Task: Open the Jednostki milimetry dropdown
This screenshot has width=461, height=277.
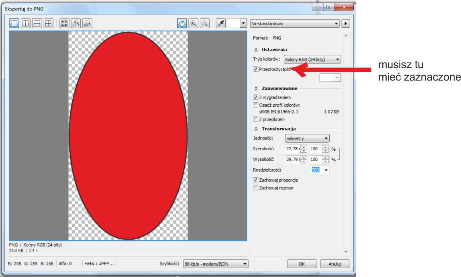Action: point(307,139)
